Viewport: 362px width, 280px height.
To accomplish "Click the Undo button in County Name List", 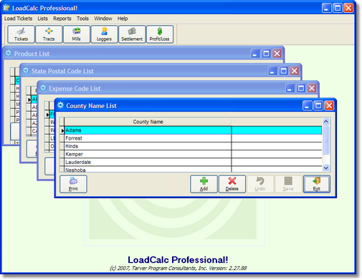I will tap(260, 184).
